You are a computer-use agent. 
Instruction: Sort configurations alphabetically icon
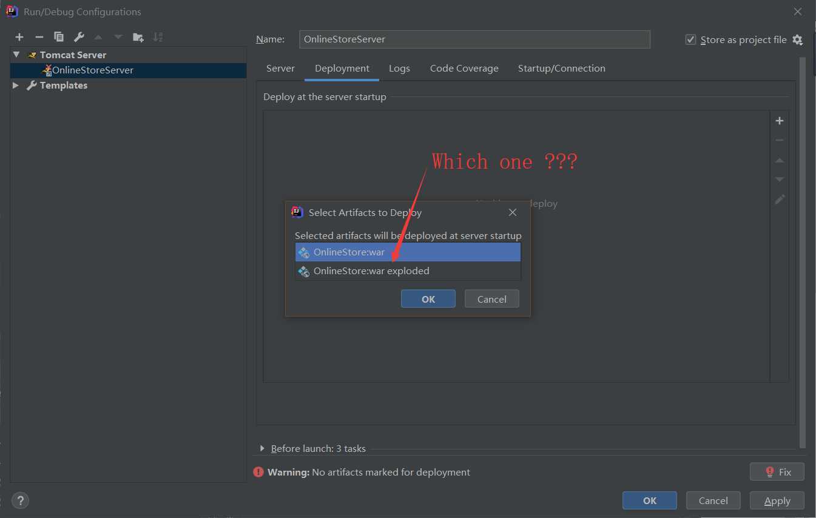[158, 37]
